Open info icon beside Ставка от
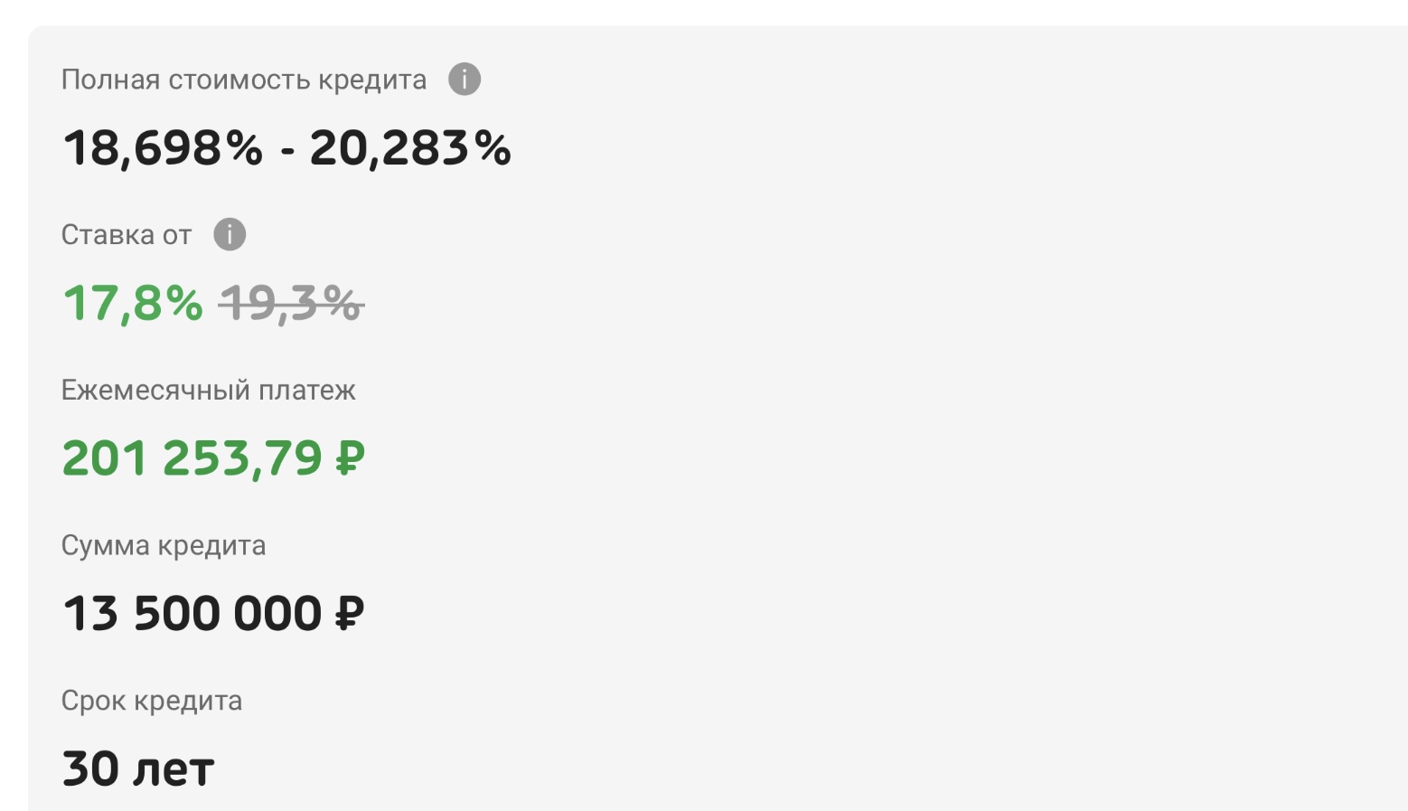Image resolution: width=1408 pixels, height=811 pixels. [x=230, y=234]
